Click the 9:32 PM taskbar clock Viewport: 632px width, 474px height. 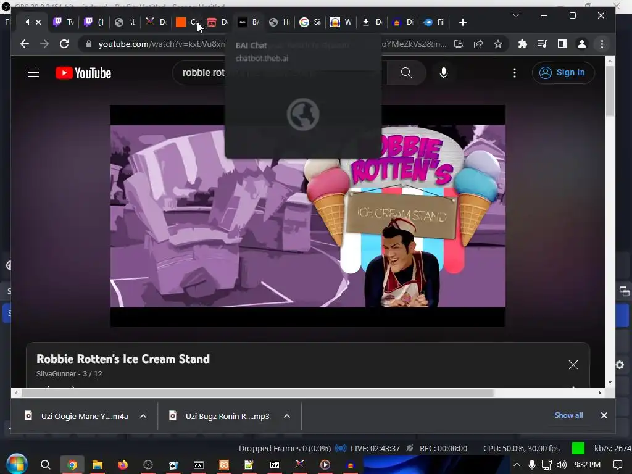click(x=588, y=465)
